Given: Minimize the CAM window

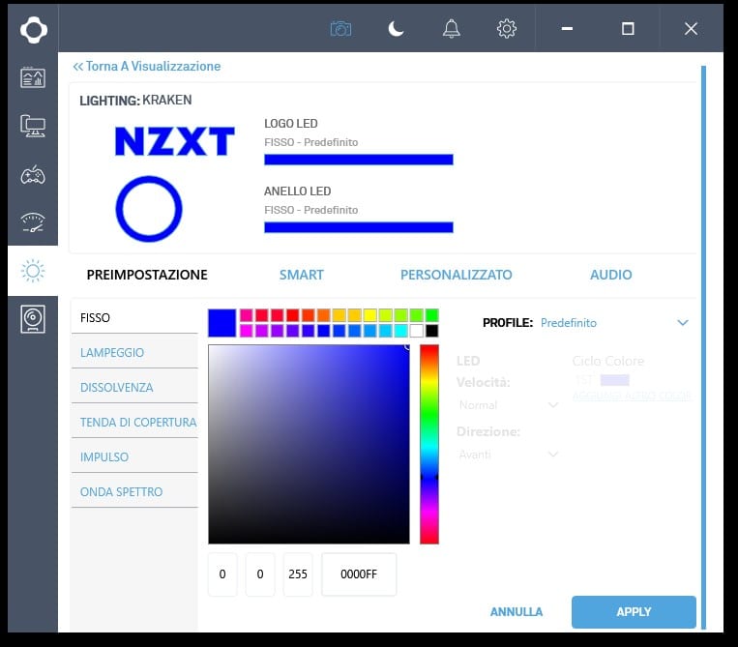Looking at the screenshot, I should coord(567,29).
